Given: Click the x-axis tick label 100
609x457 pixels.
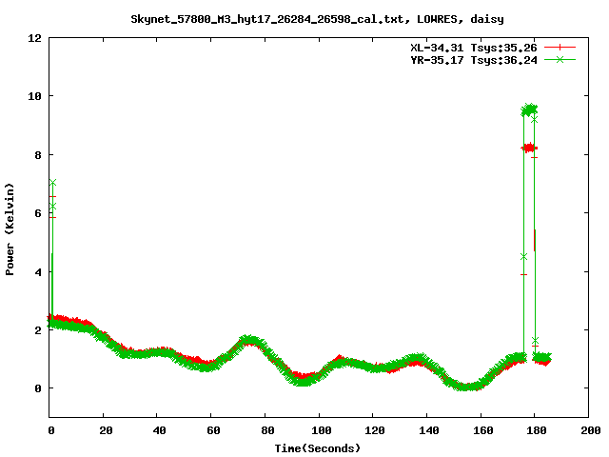Looking at the screenshot, I should coord(322,430).
